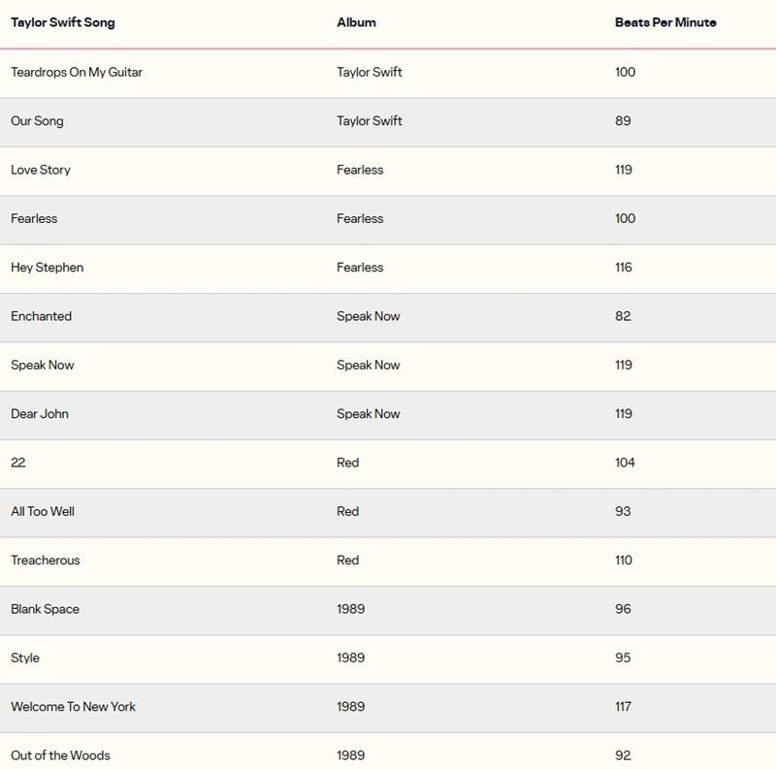Click the Beats Per Minute column header
Screen dimensions: 776x769
point(665,22)
